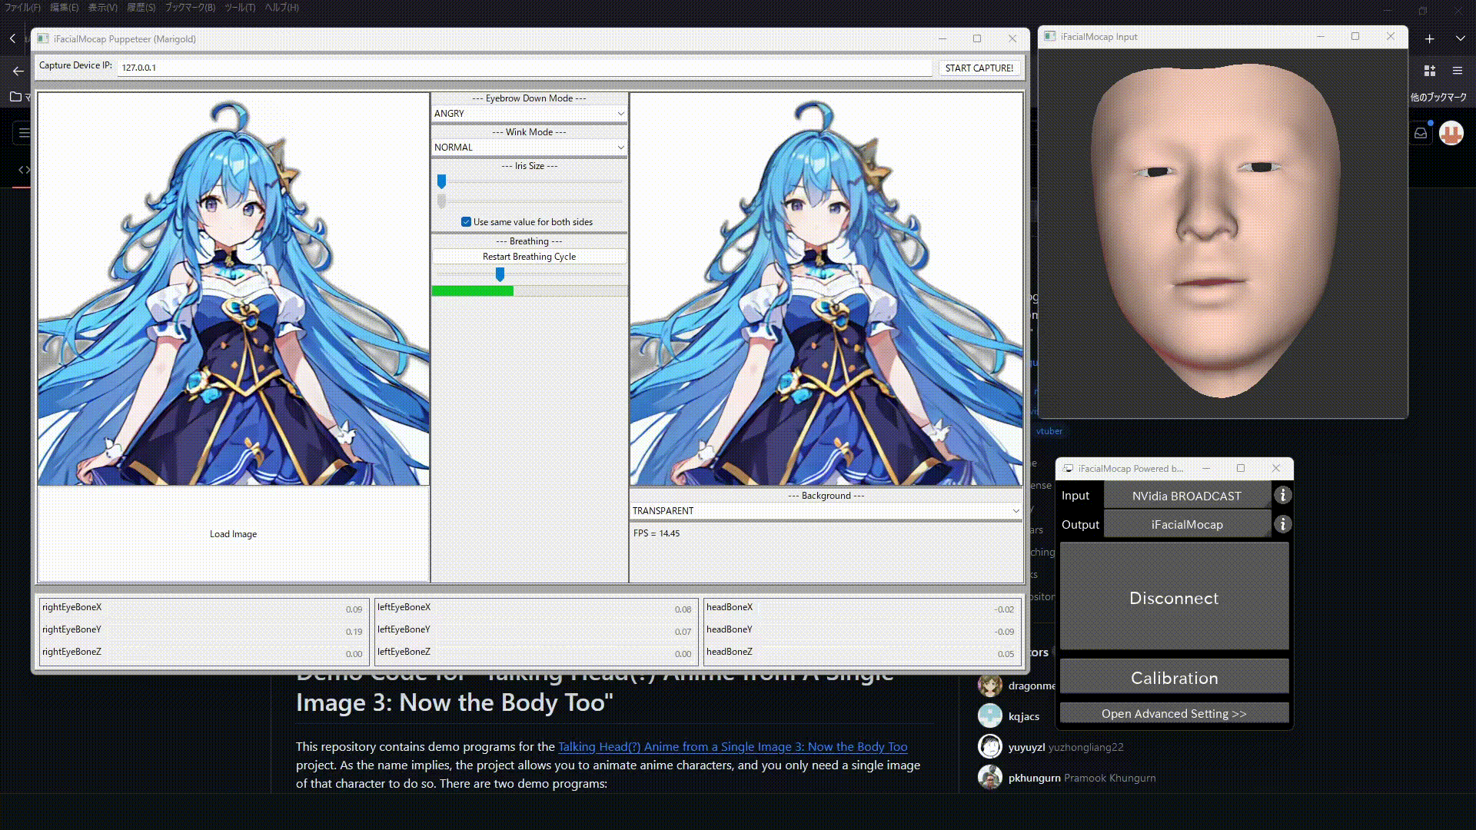Click the GitHub Code tab icon
This screenshot has height=830, width=1476.
(24, 169)
